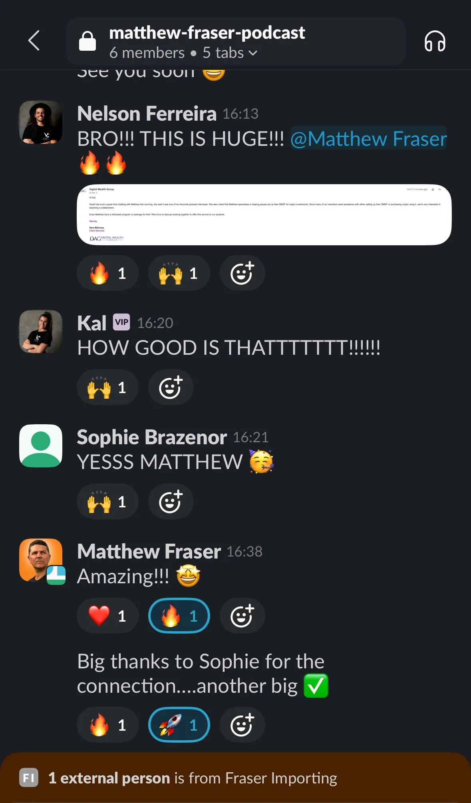The height and width of the screenshot is (803, 471).
Task: Open the @Matthew Fraser mention
Action: (x=368, y=139)
